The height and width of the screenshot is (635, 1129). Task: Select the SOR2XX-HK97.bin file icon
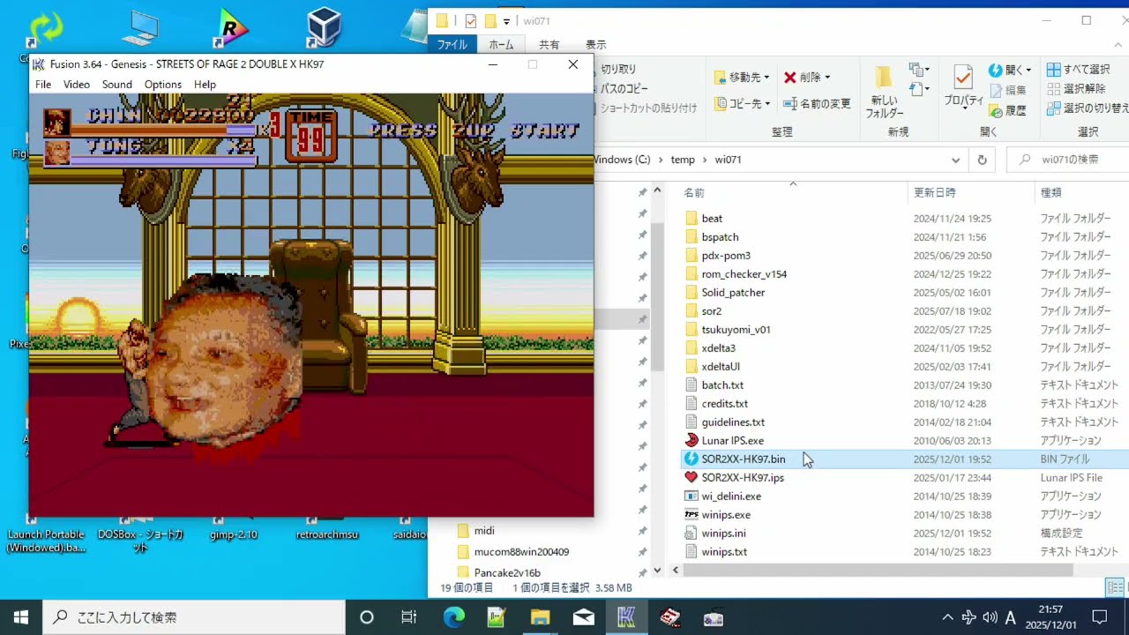pyautogui.click(x=692, y=459)
